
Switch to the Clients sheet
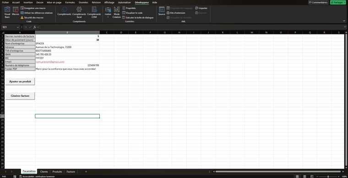[44, 172]
